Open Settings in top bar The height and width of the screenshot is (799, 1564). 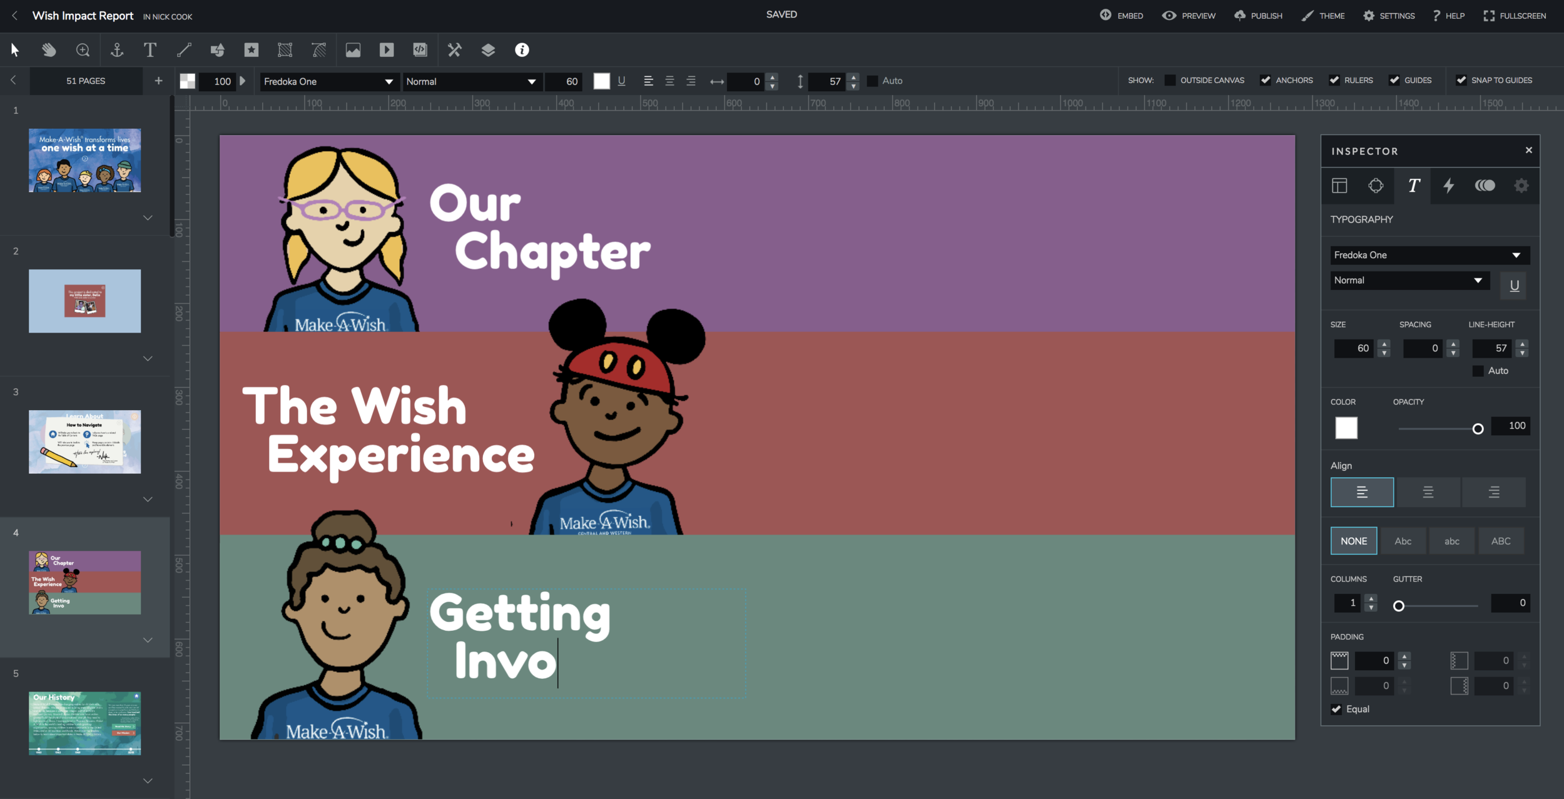(1389, 15)
